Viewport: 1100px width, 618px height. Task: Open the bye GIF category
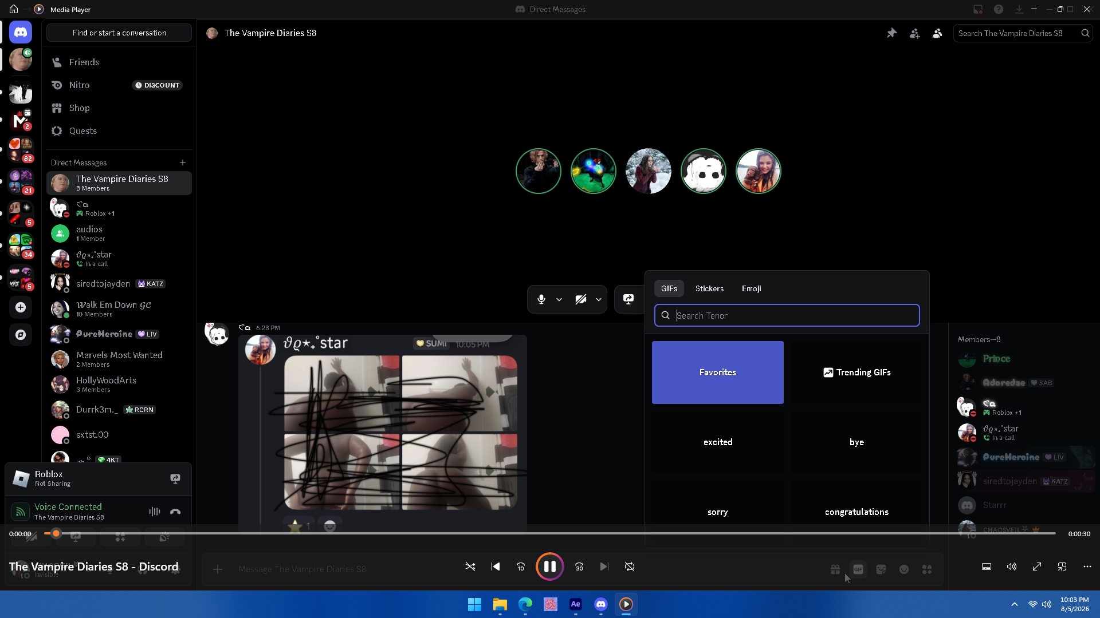point(857,442)
